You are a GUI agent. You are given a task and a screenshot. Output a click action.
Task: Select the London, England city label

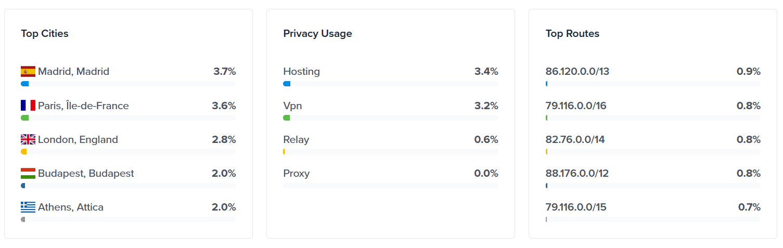click(78, 139)
